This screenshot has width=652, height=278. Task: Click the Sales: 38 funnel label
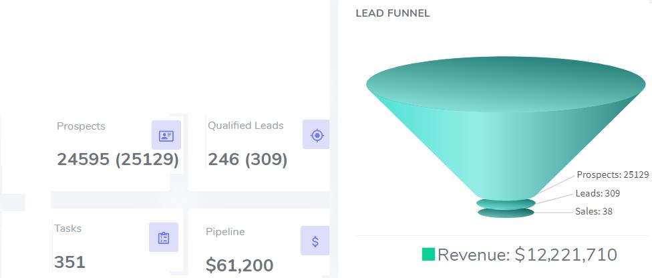tap(593, 211)
